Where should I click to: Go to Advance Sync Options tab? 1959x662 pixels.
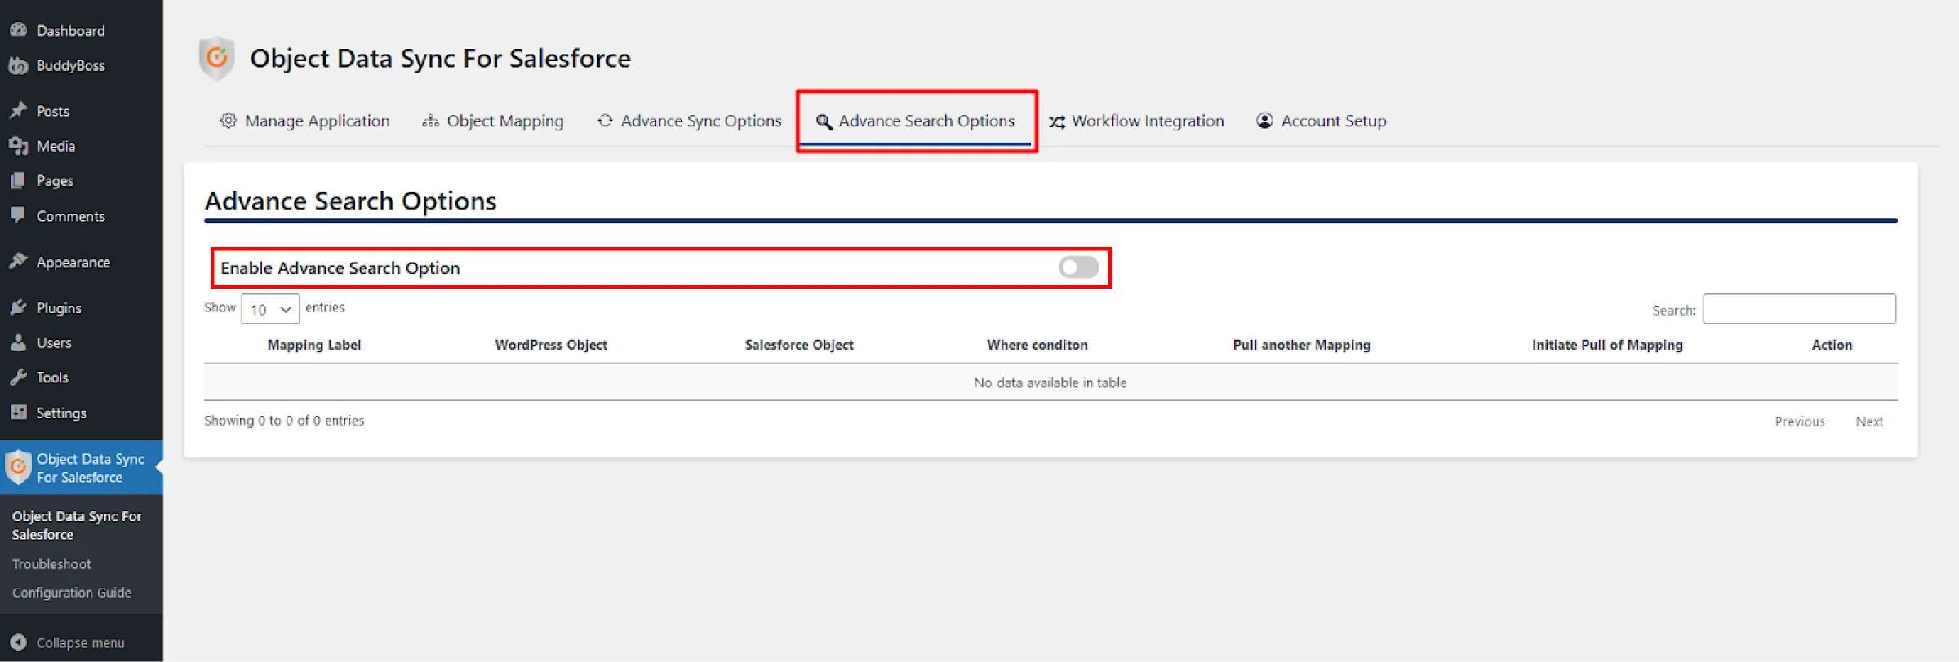(689, 121)
